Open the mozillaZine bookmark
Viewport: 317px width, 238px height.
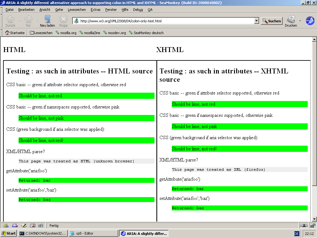point(90,33)
